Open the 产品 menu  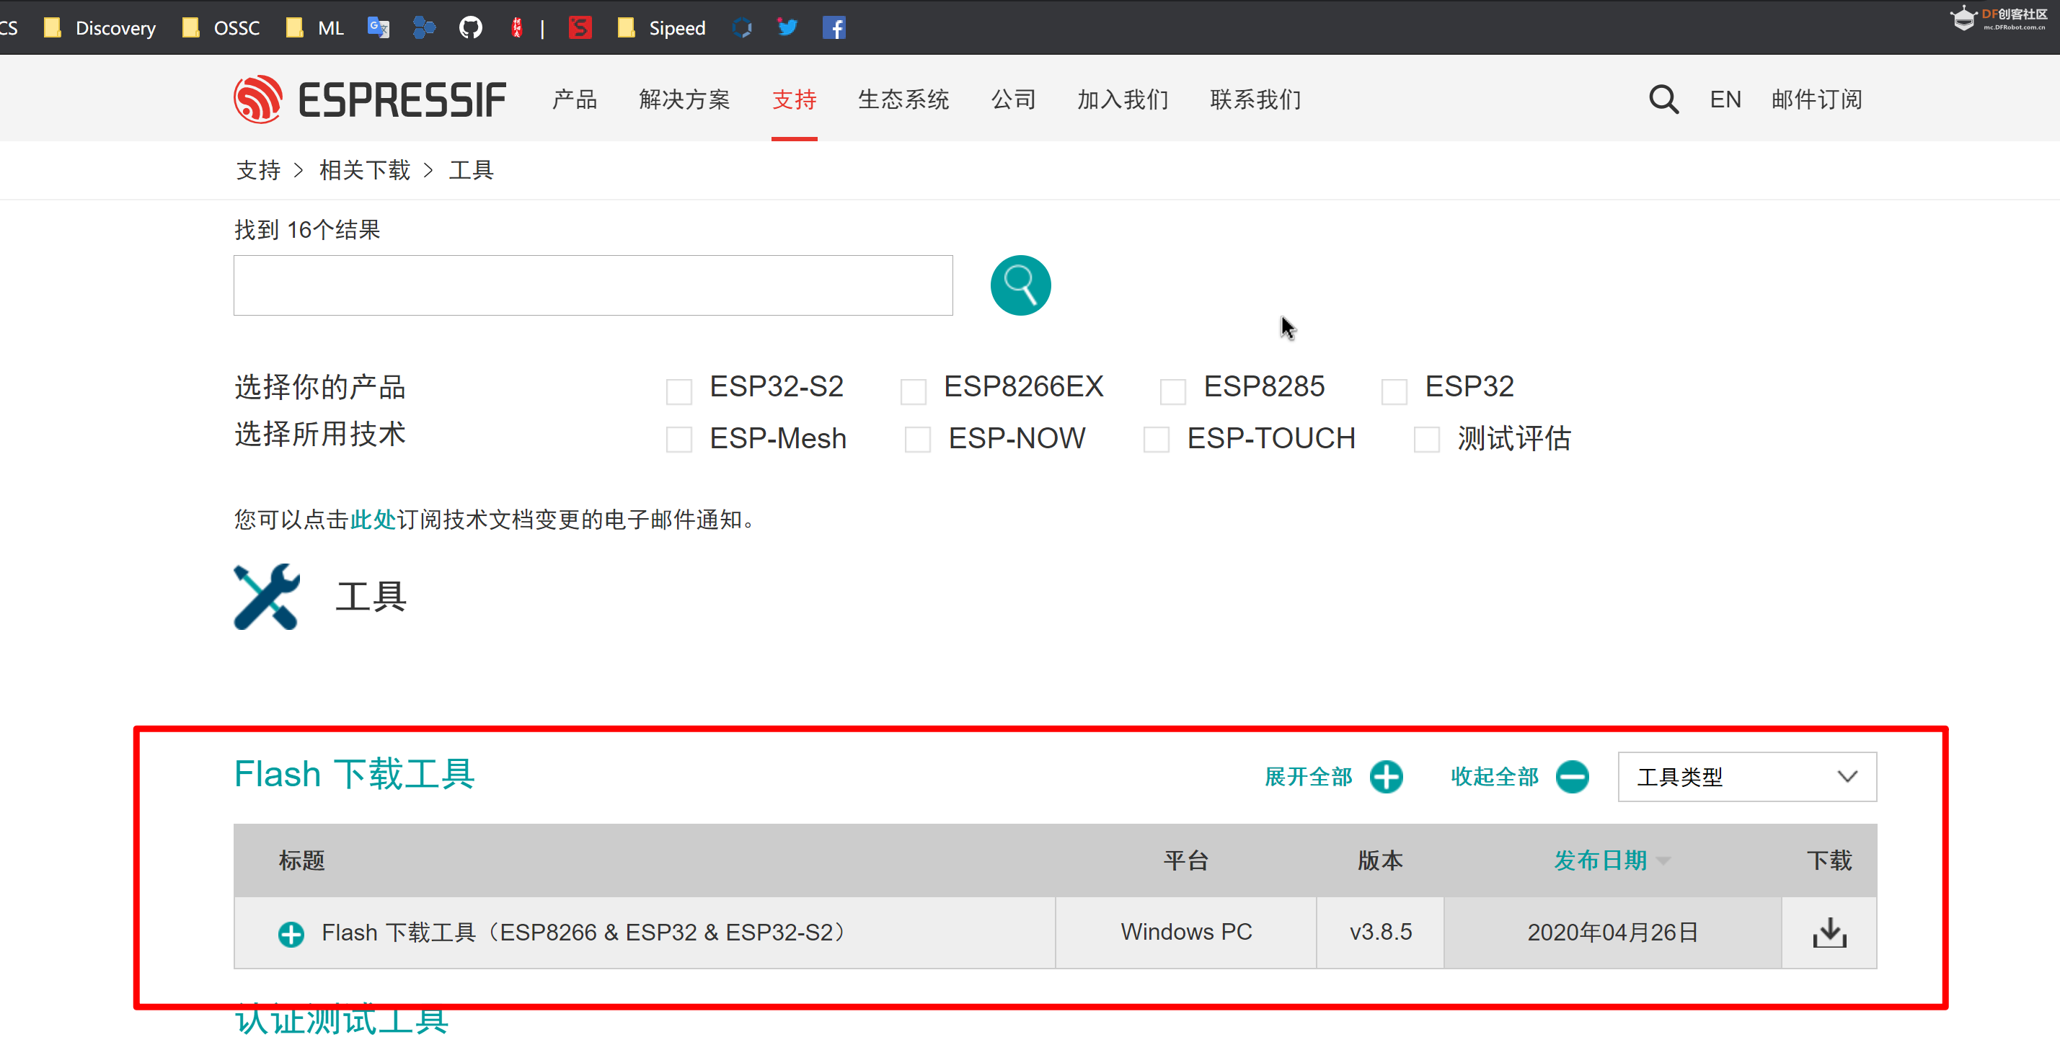point(575,99)
